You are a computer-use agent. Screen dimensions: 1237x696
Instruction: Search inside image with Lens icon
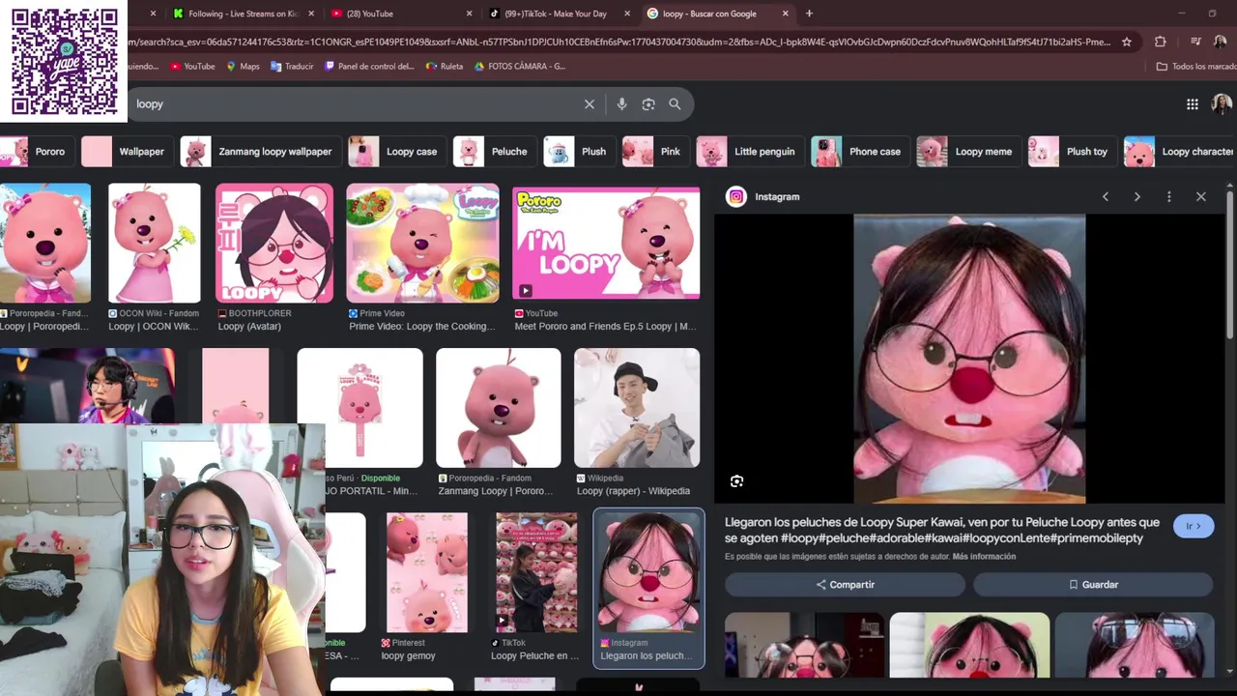(736, 481)
